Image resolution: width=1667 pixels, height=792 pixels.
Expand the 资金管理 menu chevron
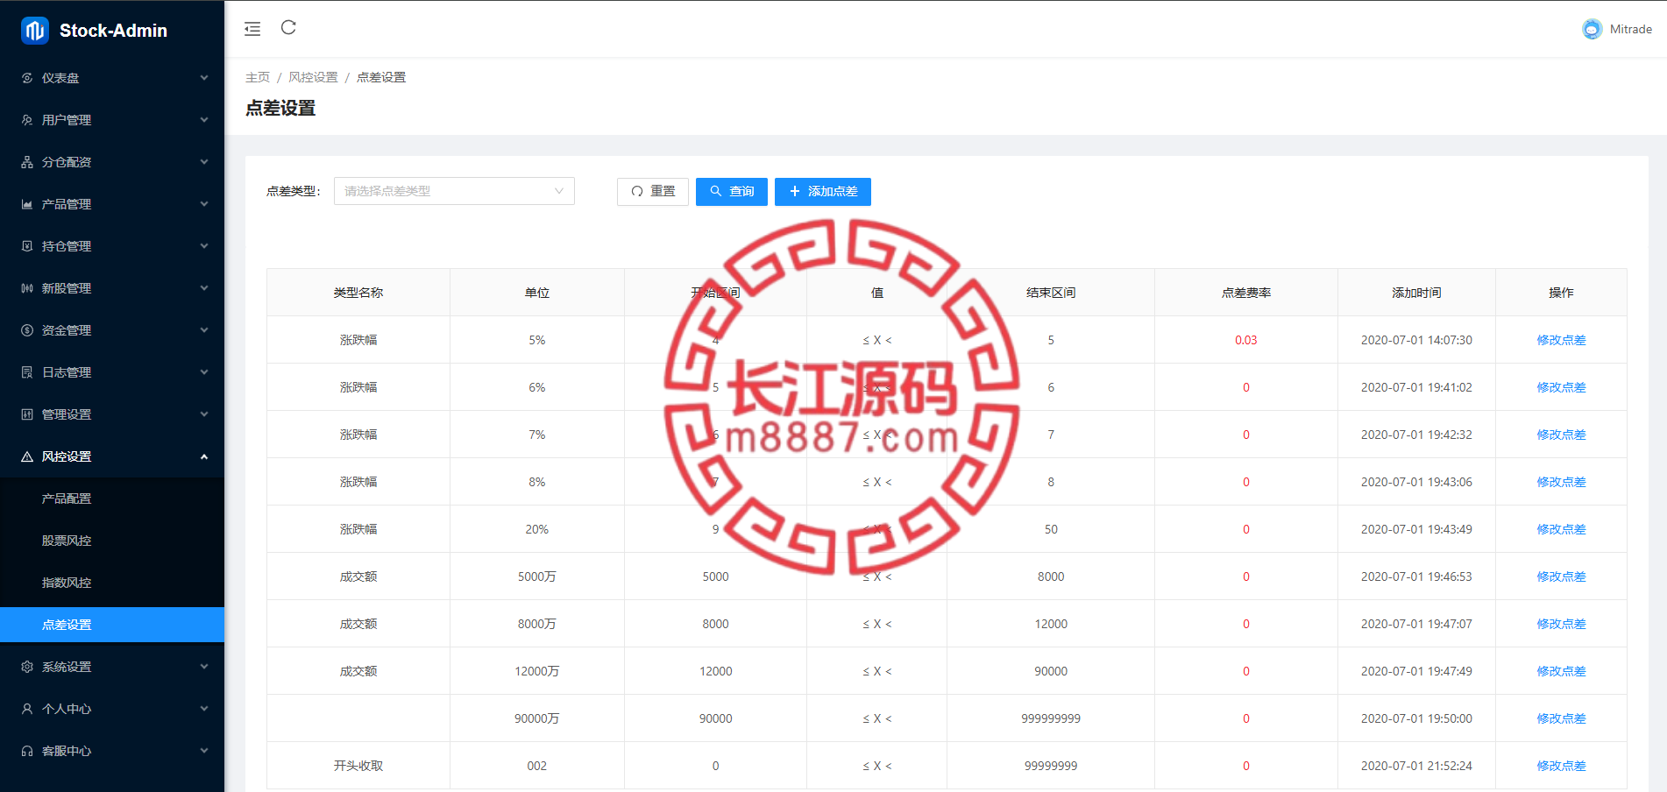point(204,330)
